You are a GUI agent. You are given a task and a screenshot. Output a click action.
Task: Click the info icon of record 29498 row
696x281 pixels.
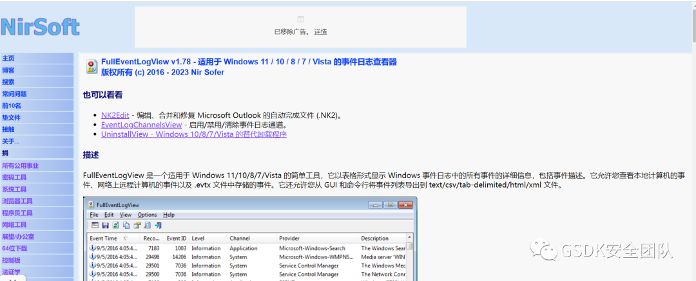tap(92, 257)
